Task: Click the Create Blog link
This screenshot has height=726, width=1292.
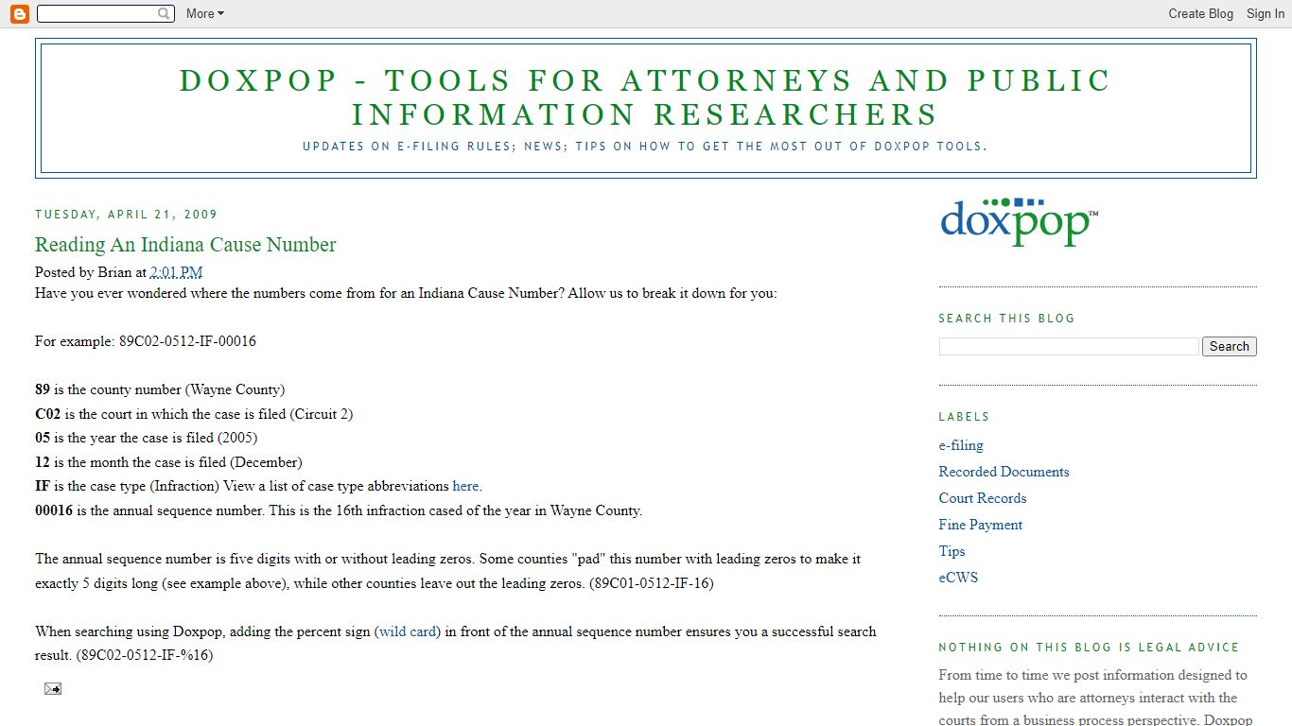Action: coord(1200,13)
